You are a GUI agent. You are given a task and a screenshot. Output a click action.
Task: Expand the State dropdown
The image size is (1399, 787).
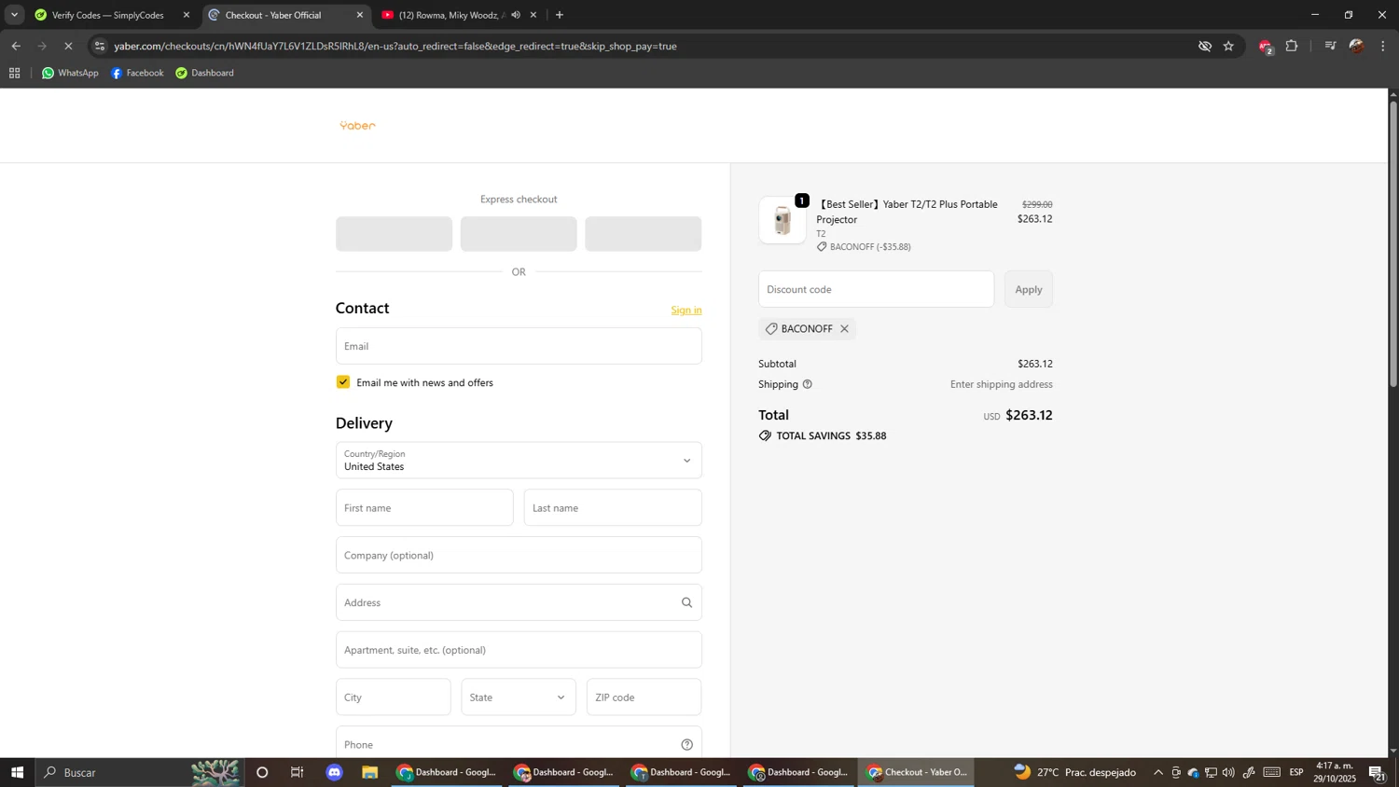[519, 697]
